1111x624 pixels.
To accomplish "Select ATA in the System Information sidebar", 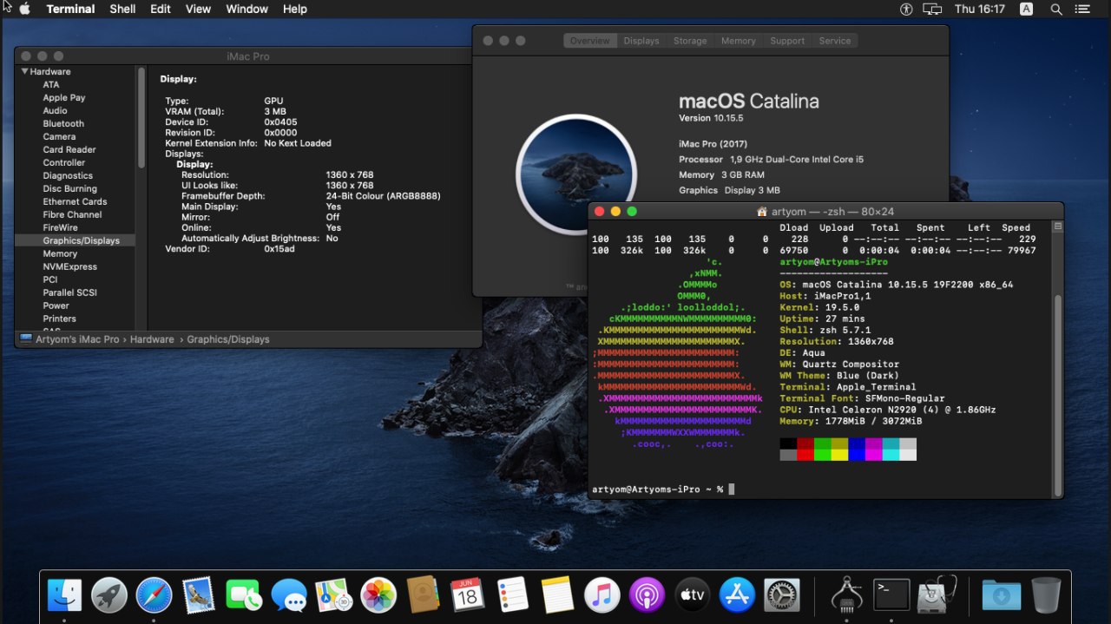I will click(51, 84).
